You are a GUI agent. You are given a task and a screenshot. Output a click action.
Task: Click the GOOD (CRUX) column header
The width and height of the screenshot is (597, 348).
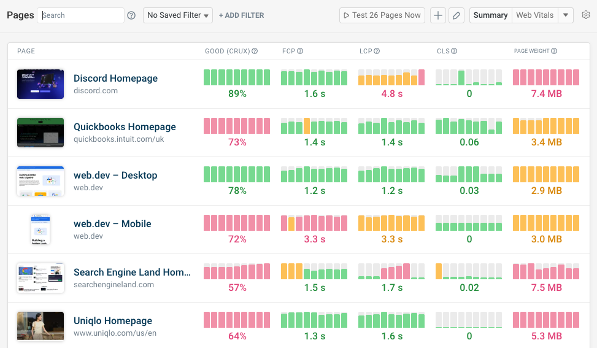click(227, 51)
